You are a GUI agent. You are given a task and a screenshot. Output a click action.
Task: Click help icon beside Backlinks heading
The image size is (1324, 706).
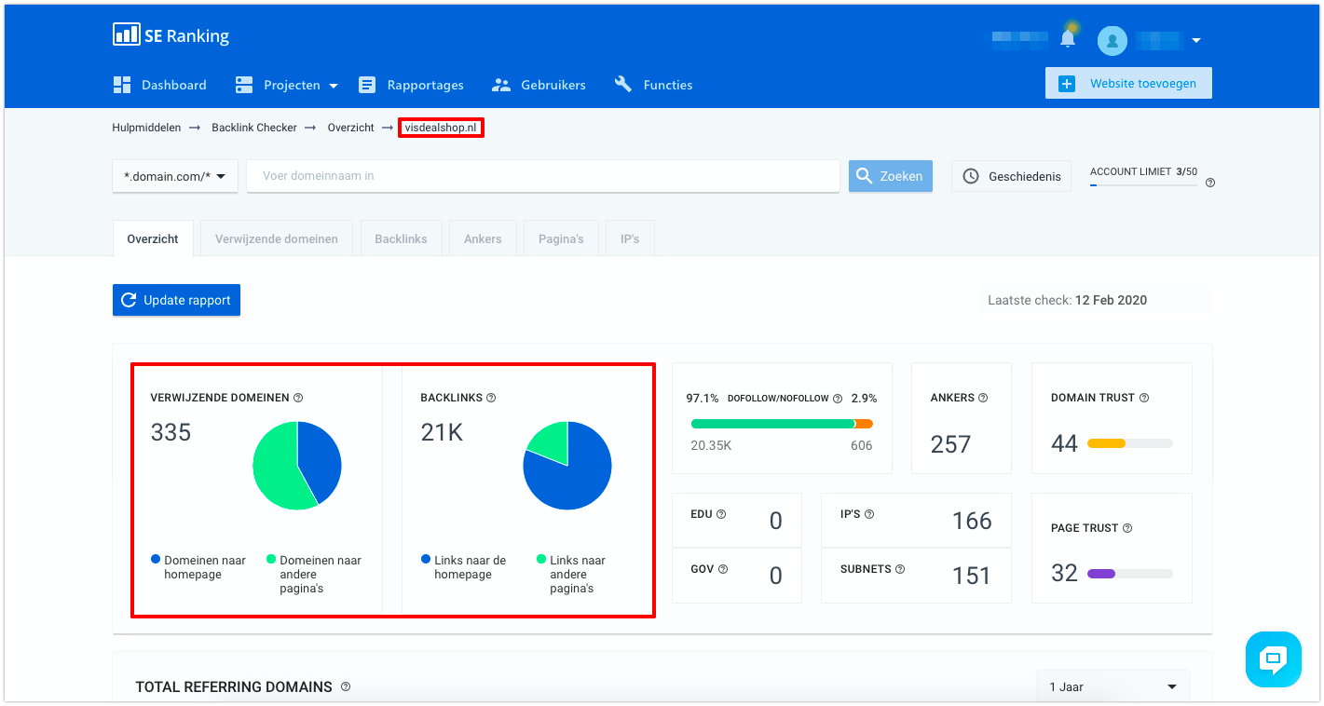tap(491, 398)
